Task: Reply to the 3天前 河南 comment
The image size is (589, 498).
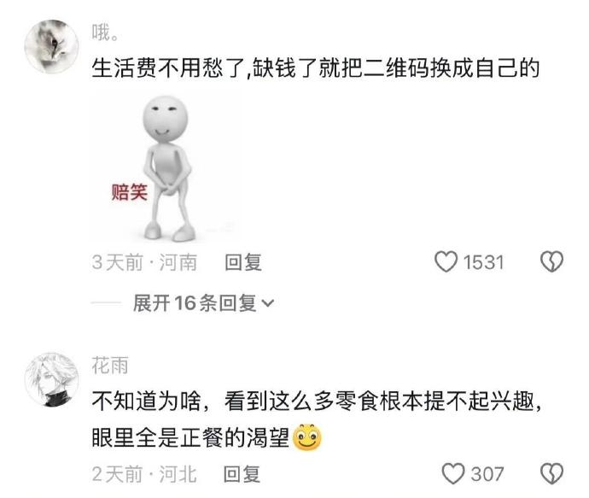Action: (243, 262)
